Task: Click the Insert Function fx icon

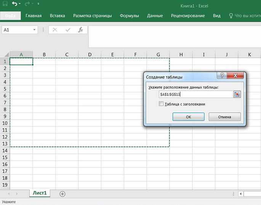Action: (x=80, y=30)
